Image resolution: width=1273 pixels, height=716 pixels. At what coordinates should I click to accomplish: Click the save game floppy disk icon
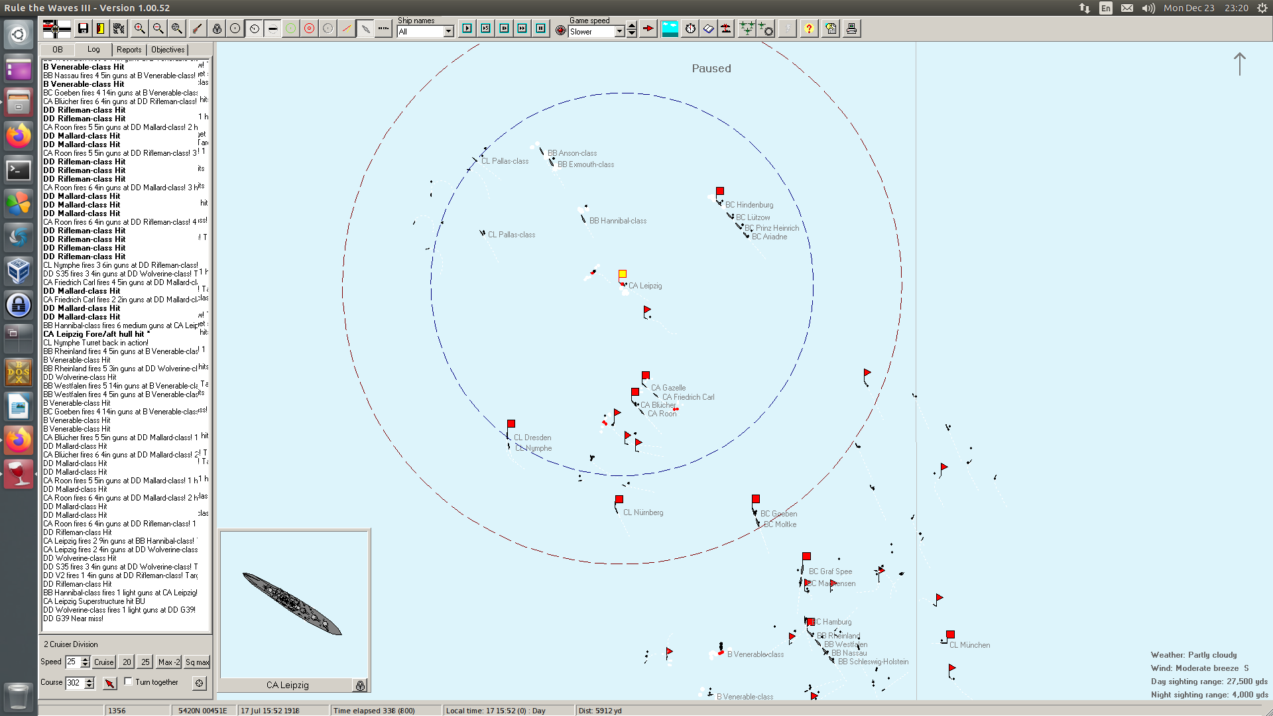pos(83,29)
